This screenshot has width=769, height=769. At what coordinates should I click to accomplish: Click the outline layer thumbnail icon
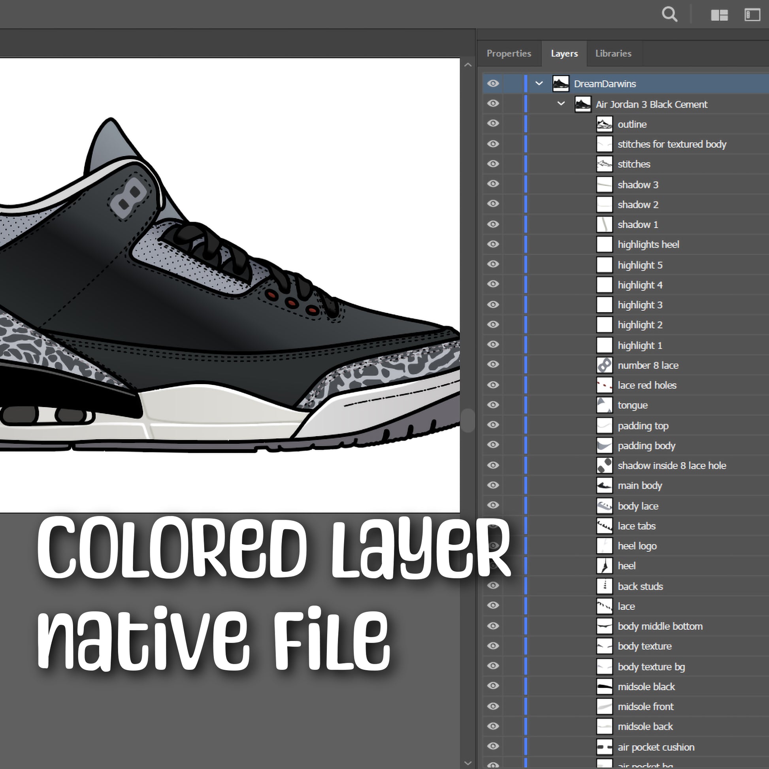click(604, 124)
